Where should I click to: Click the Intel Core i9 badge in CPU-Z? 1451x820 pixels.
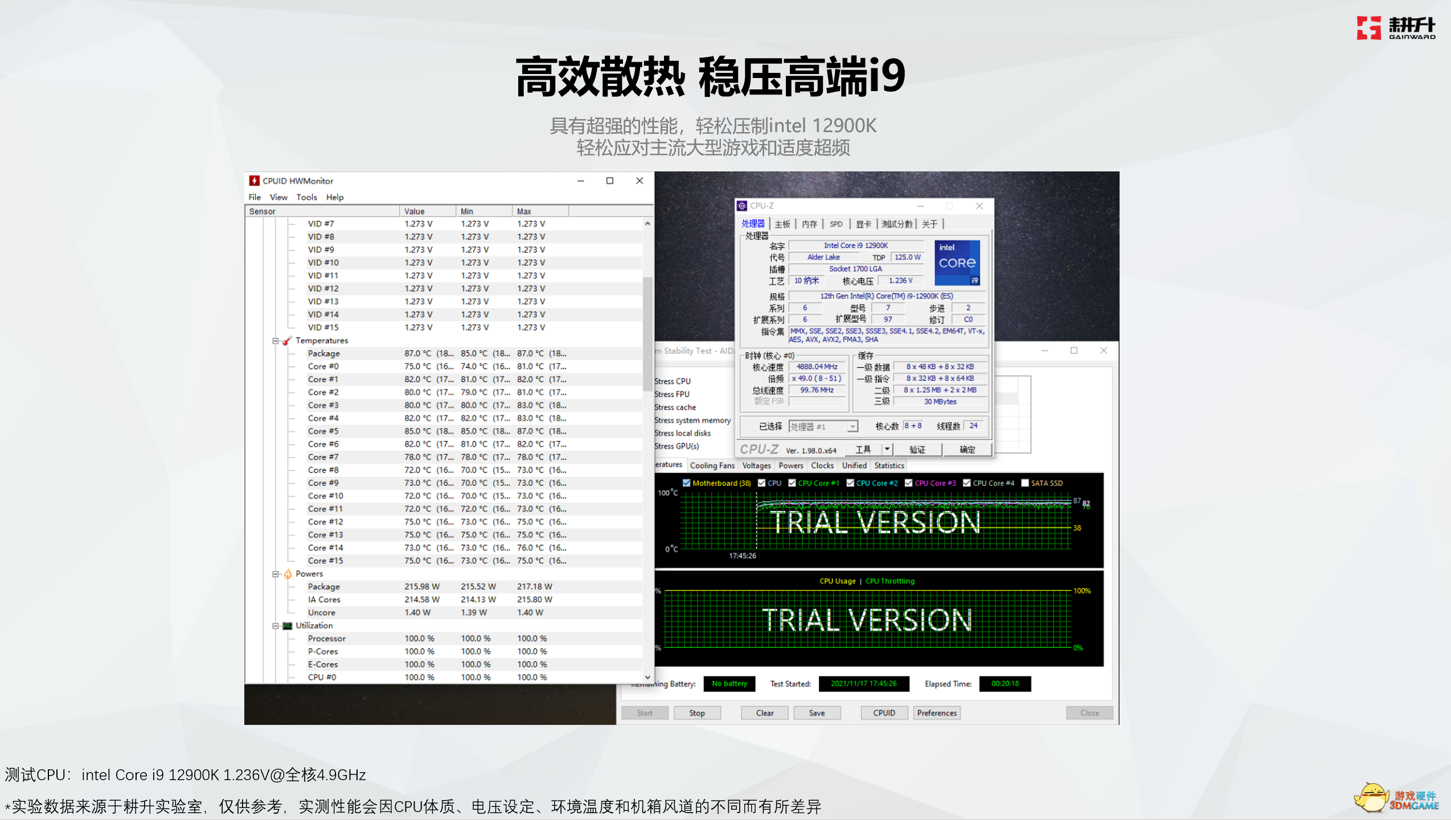957,263
